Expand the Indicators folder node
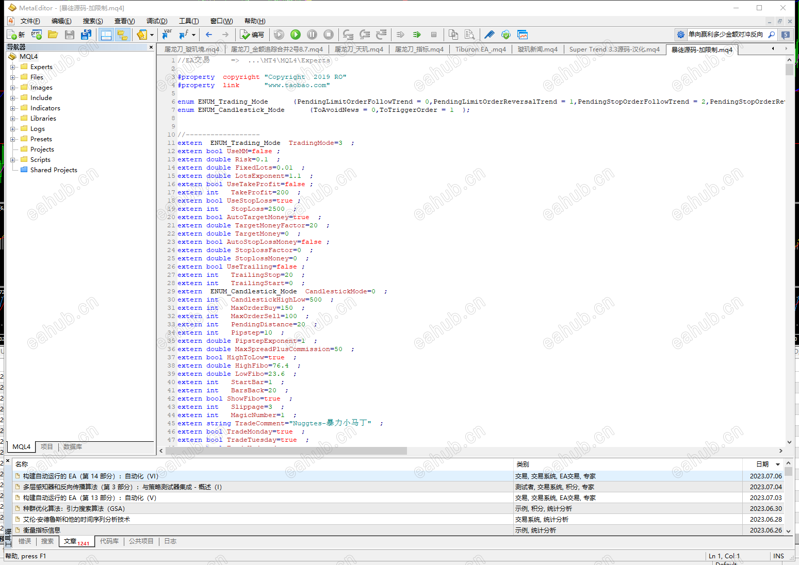The image size is (799, 565). tap(13, 108)
